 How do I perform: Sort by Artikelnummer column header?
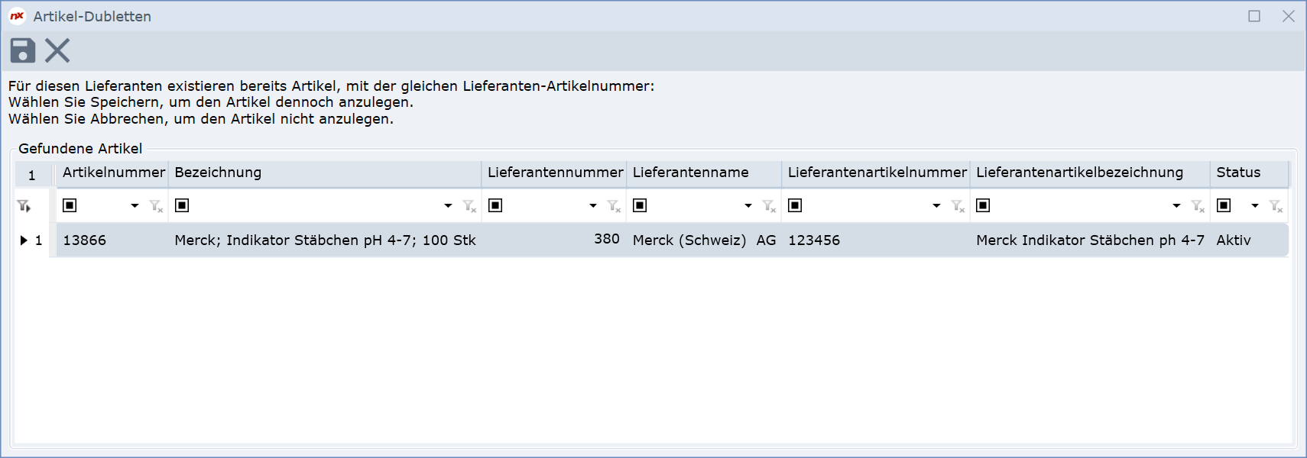point(113,173)
